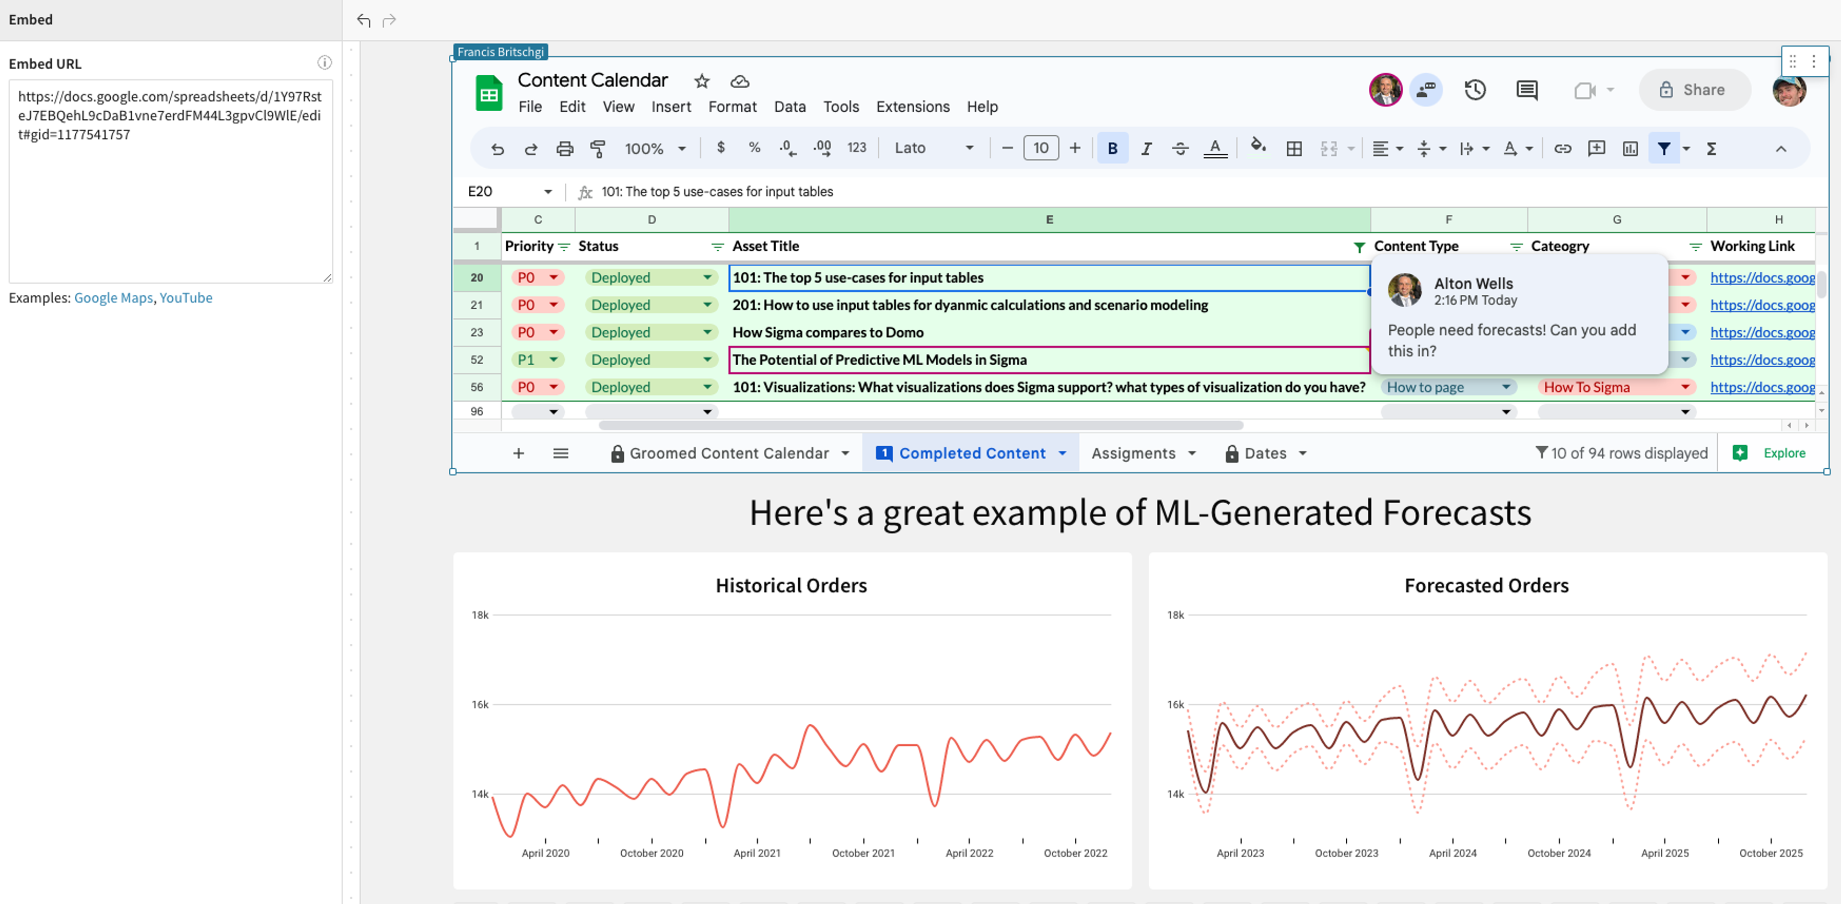Toggle italic formatting button
Viewport: 1841px width, 904px height.
click(1146, 148)
